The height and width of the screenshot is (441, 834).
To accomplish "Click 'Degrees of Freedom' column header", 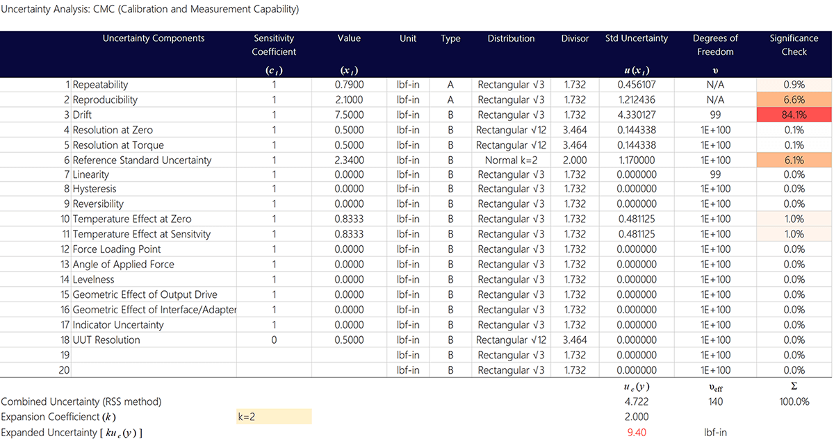I will [x=715, y=44].
